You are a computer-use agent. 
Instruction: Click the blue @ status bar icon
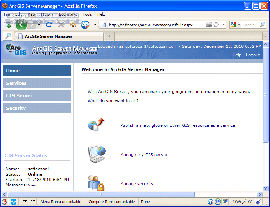point(14,202)
